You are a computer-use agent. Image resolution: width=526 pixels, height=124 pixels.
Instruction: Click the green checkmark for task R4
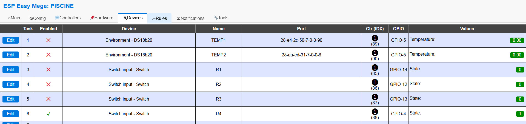point(48,114)
